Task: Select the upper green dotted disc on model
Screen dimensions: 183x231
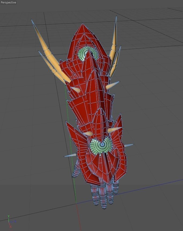Action: point(88,54)
